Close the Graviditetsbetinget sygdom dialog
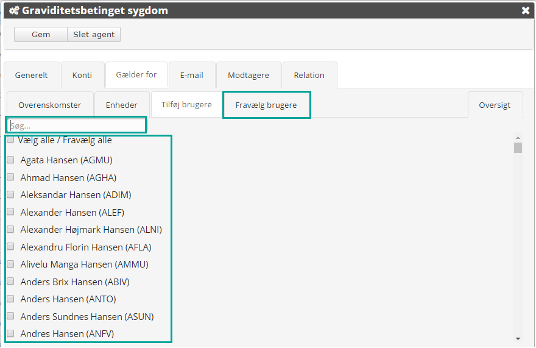Image resolution: width=536 pixels, height=348 pixels. coord(525,10)
